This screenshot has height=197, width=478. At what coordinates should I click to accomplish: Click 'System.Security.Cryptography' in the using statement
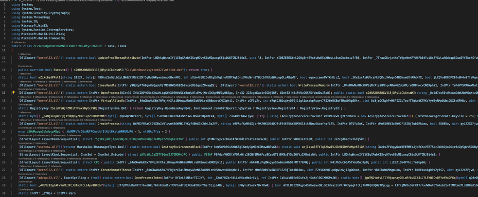pyautogui.click(x=45, y=13)
